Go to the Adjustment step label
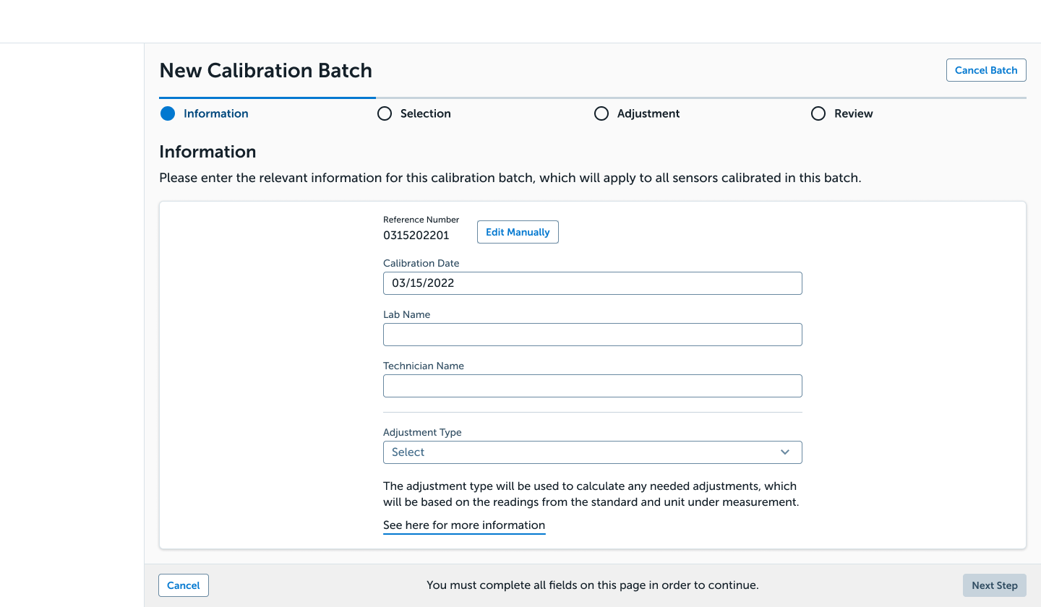The width and height of the screenshot is (1041, 607). coord(648,113)
